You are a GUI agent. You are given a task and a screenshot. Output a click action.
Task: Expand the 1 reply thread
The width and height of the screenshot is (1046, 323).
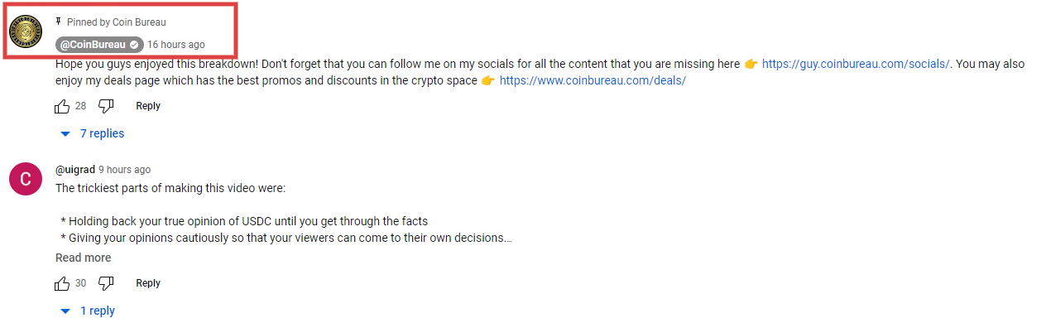(x=89, y=311)
